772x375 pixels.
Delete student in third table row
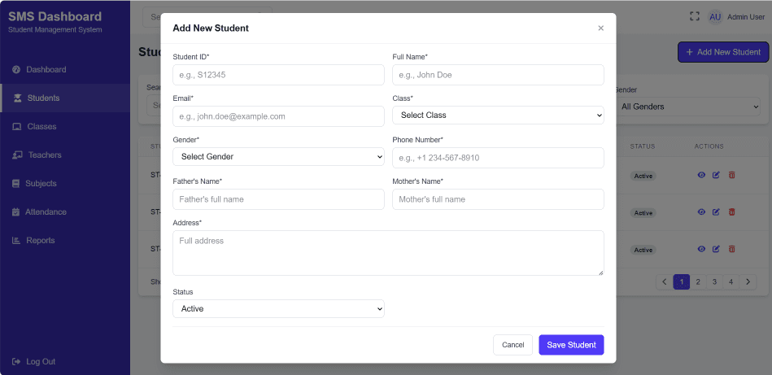pyautogui.click(x=731, y=249)
